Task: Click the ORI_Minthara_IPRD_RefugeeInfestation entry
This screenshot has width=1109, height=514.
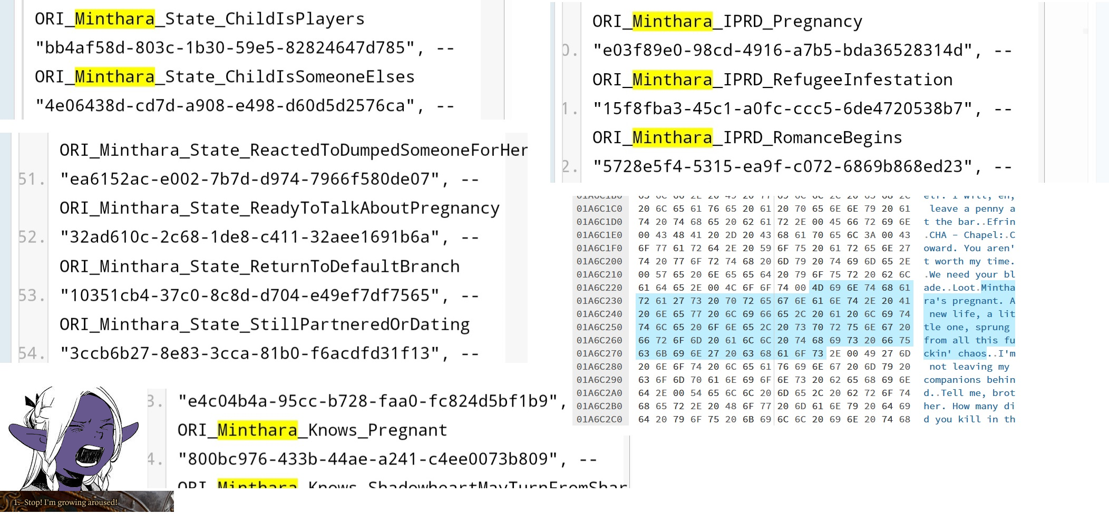Action: pyautogui.click(x=772, y=80)
